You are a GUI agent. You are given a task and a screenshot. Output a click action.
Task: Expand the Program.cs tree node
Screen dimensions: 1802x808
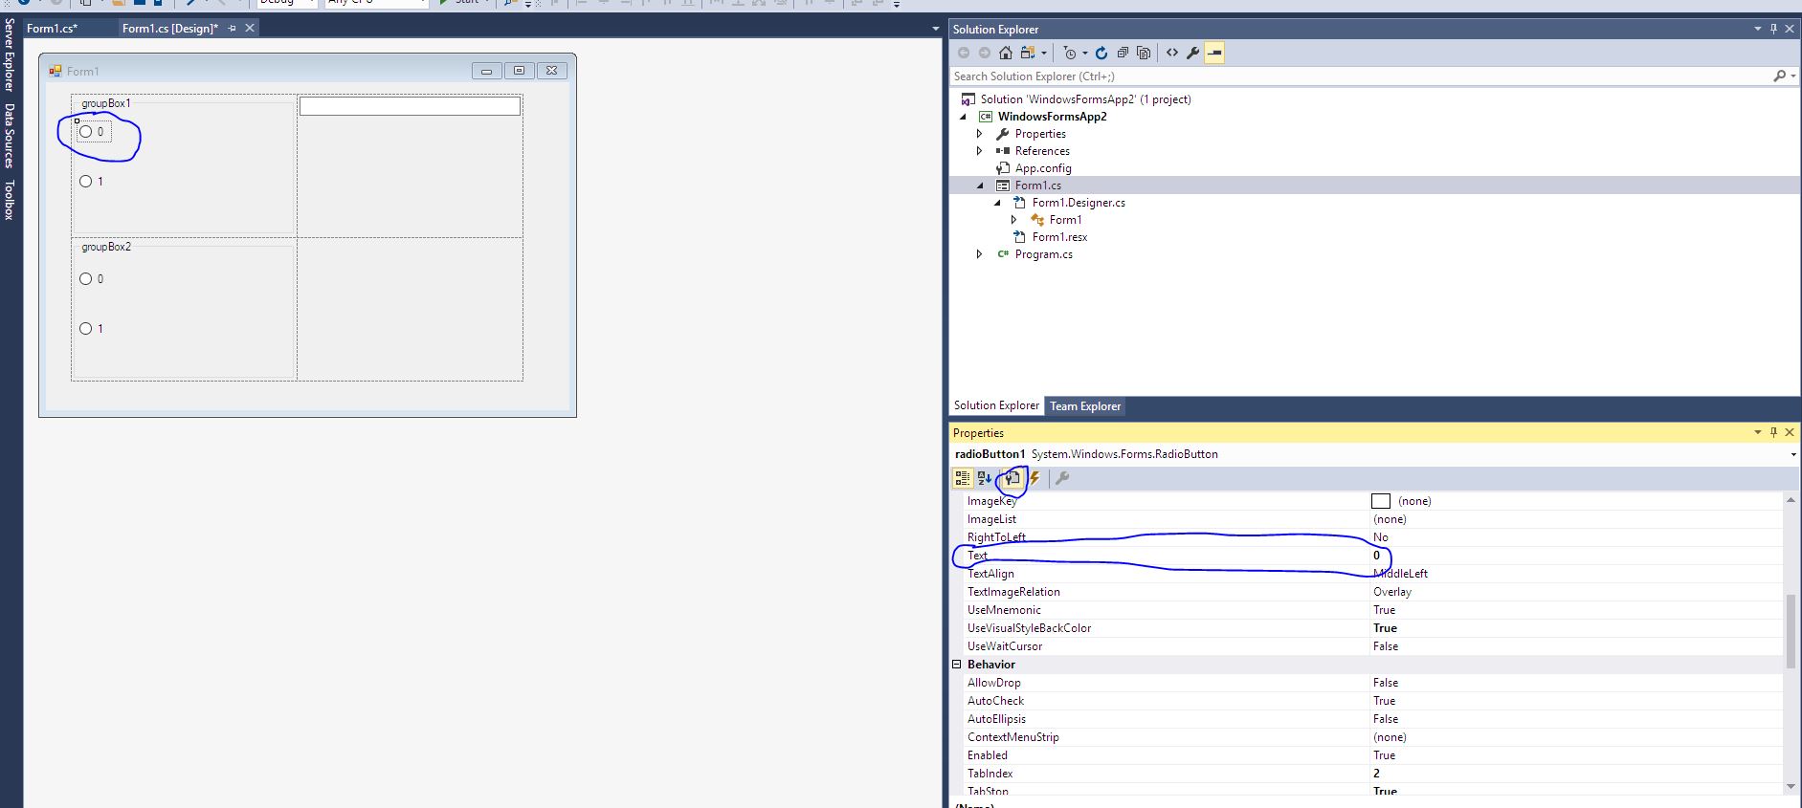click(979, 254)
